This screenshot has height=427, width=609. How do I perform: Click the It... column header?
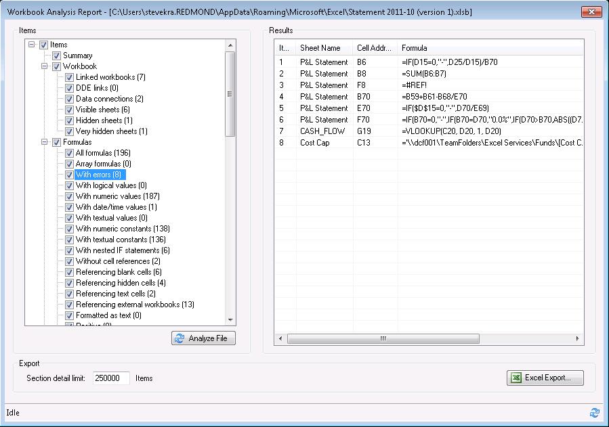[285, 48]
